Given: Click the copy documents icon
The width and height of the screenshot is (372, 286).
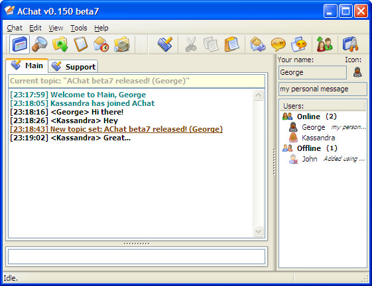Looking at the screenshot, I should (x=211, y=44).
